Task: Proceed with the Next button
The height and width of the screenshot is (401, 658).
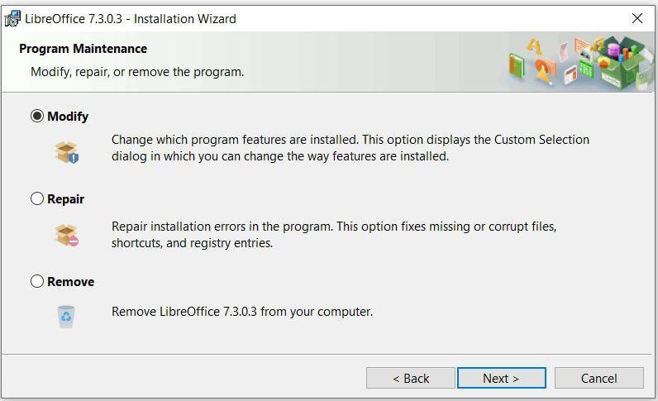Action: point(502,379)
